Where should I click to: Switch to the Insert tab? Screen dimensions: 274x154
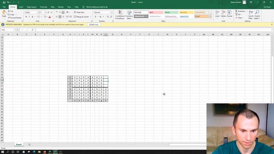[x=21, y=7]
